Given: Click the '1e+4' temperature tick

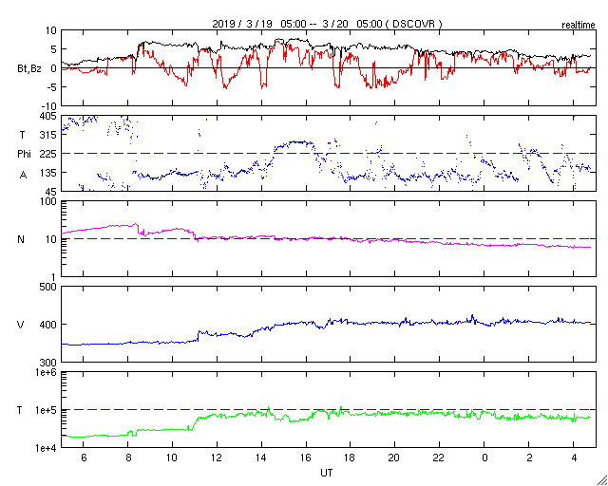Looking at the screenshot, I should (x=47, y=448).
